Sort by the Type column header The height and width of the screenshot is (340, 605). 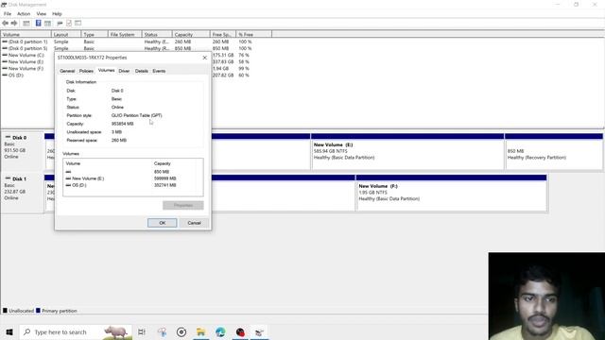tap(95, 35)
